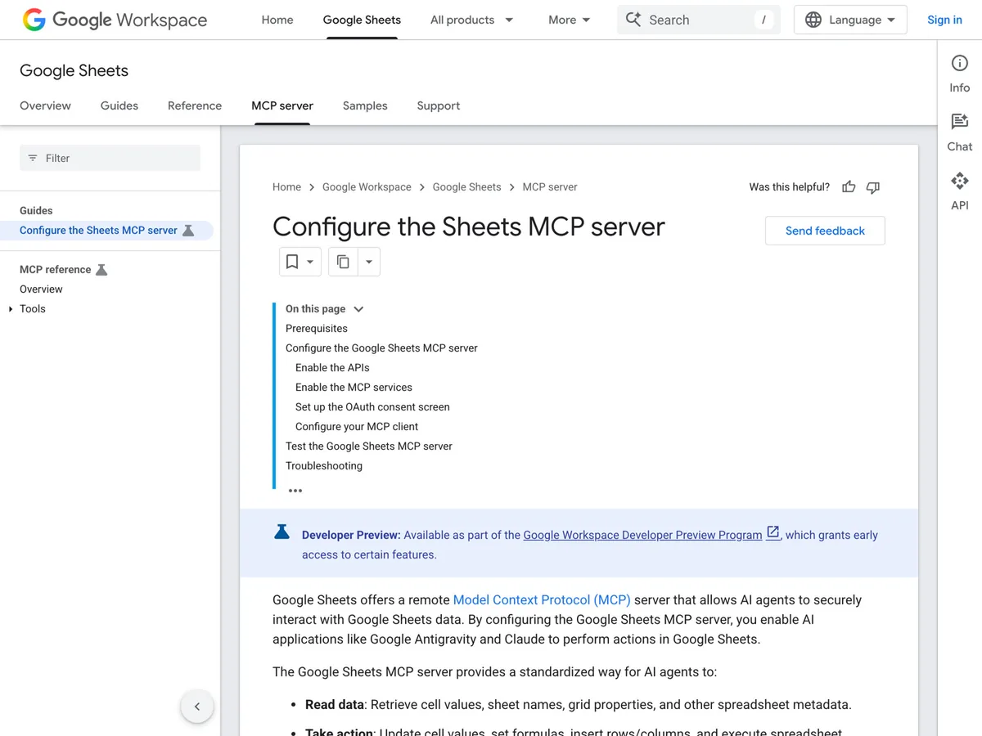
Task: Click the flask icon beside Configure the Sheets MCP server
Action: pos(188,231)
